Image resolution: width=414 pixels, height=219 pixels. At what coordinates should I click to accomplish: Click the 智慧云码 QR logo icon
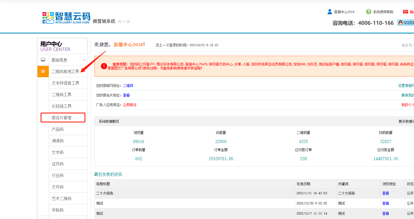click(x=48, y=18)
